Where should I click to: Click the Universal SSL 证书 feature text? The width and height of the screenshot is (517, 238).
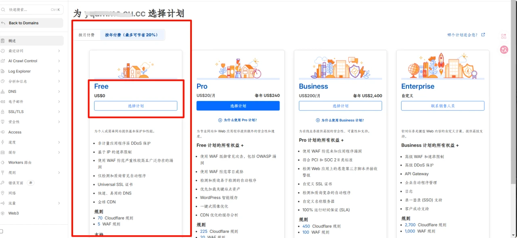pyautogui.click(x=115, y=184)
